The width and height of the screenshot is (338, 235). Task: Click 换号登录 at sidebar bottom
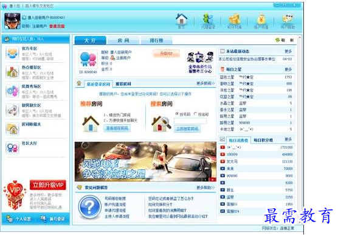(x=52, y=219)
